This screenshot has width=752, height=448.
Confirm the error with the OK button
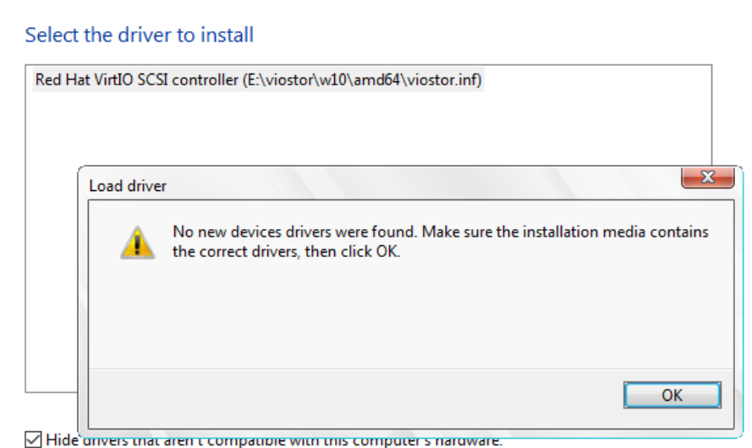pos(672,396)
